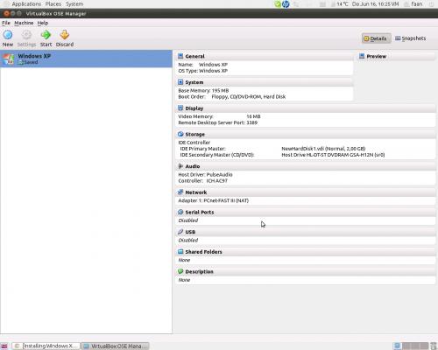Open the Applications menu in top panel
Screen dimensions: 438x350
[26, 4]
